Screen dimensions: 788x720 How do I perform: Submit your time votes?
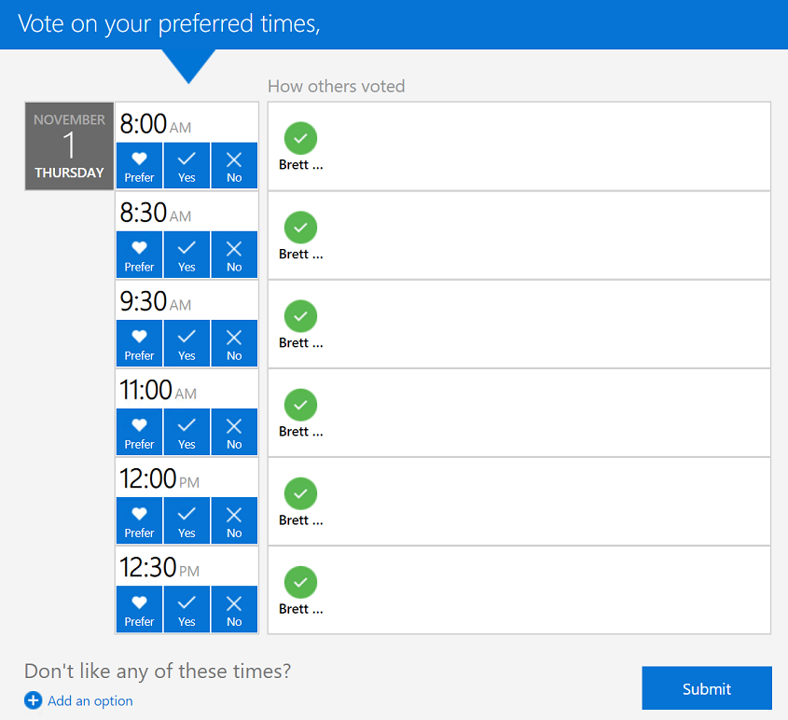click(706, 688)
